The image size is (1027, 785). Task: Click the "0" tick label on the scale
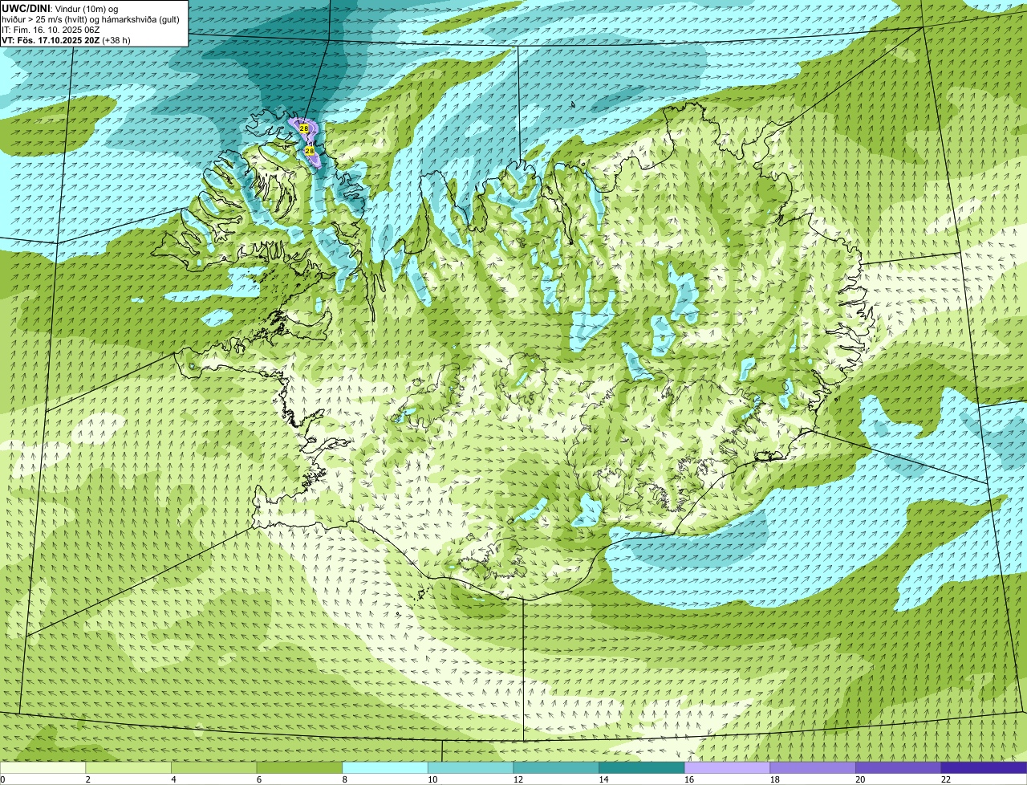[2, 779]
